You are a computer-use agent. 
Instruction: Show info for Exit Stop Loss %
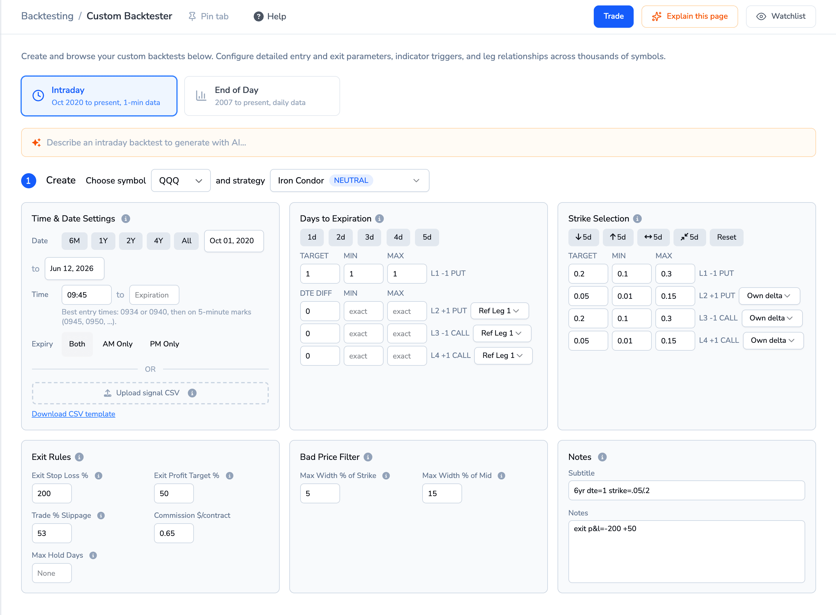point(98,476)
